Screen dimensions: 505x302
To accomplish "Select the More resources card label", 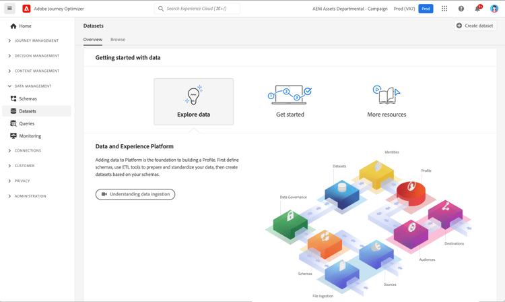I will pyautogui.click(x=386, y=115).
